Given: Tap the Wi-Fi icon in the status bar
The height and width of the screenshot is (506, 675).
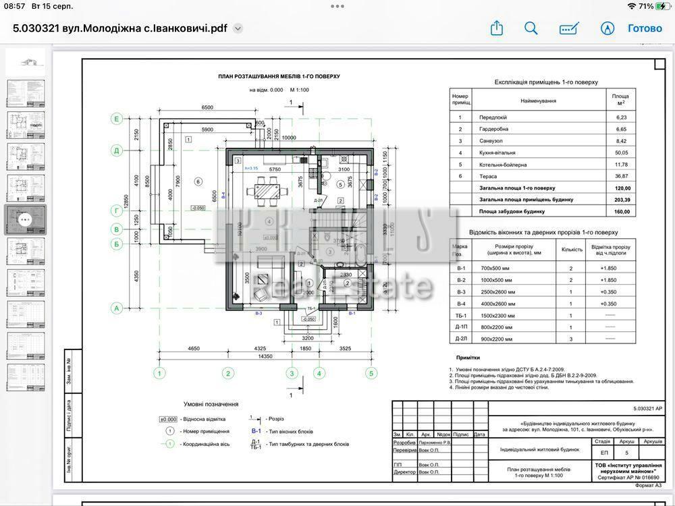Looking at the screenshot, I should tap(631, 6).
